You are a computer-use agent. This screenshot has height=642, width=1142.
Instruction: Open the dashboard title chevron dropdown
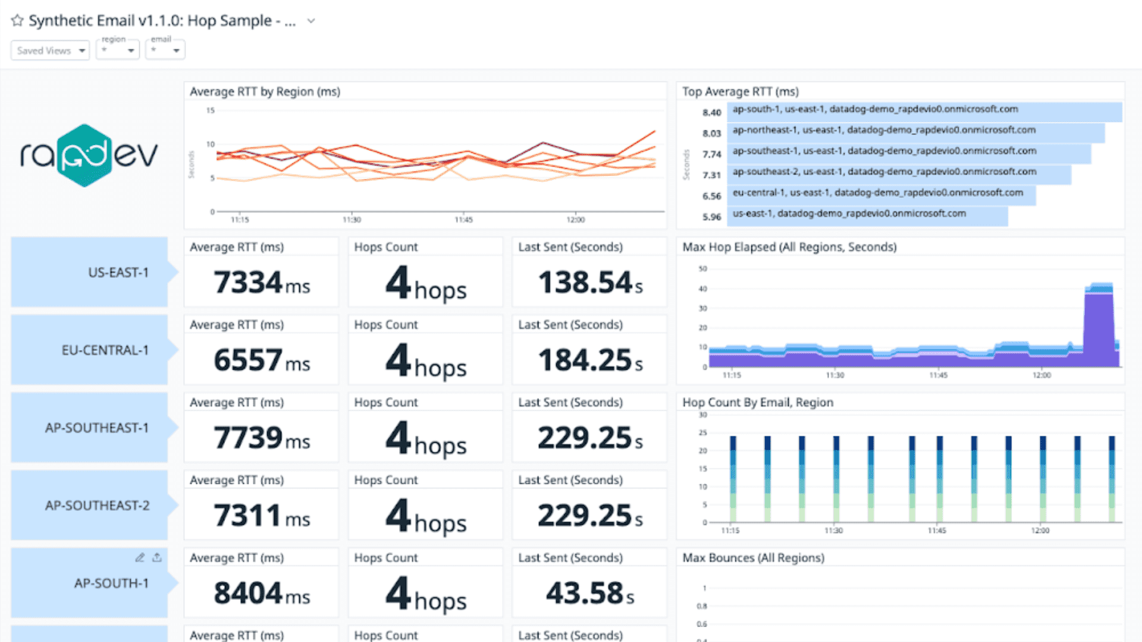coord(310,21)
